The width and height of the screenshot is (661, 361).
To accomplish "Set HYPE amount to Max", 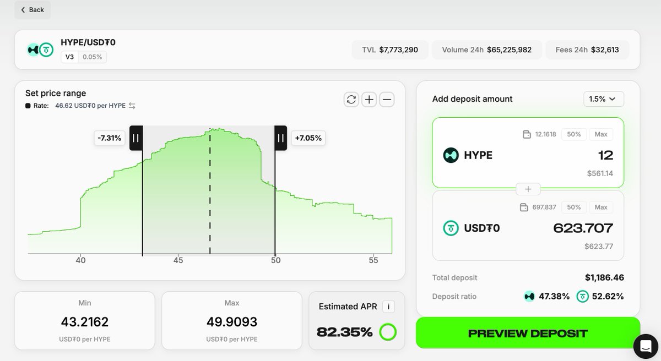I will pyautogui.click(x=601, y=134).
